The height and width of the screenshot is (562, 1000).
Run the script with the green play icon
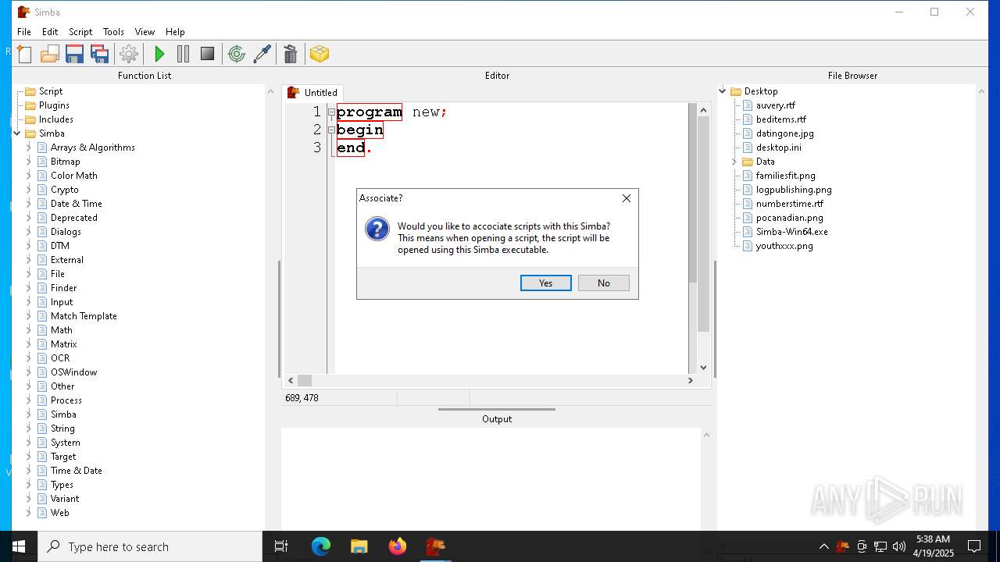159,54
